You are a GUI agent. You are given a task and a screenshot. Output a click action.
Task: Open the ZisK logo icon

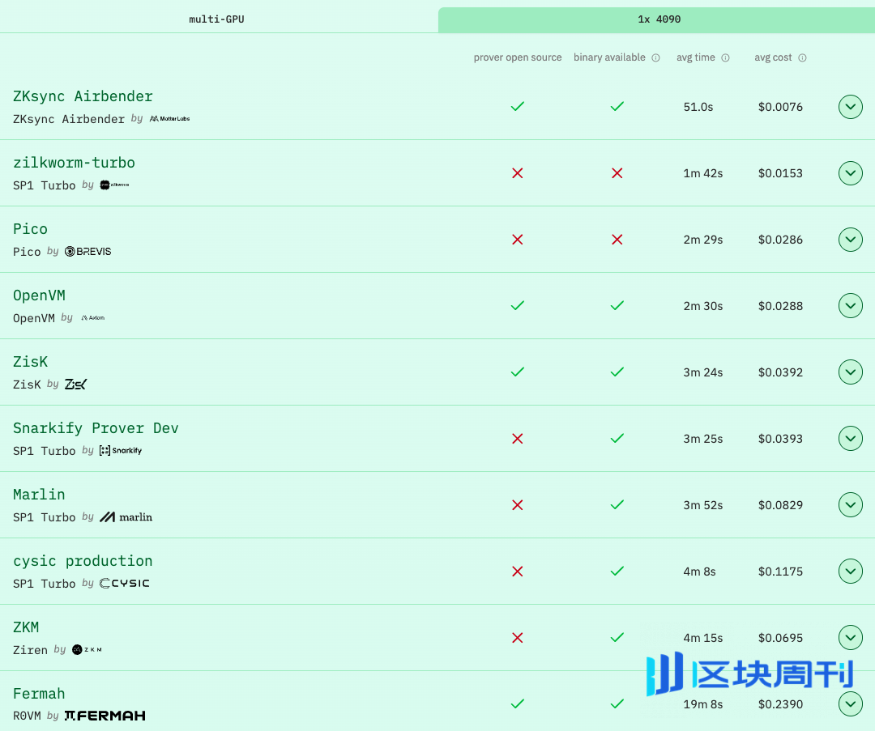point(75,384)
